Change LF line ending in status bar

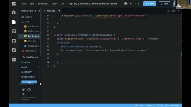coord(166,105)
